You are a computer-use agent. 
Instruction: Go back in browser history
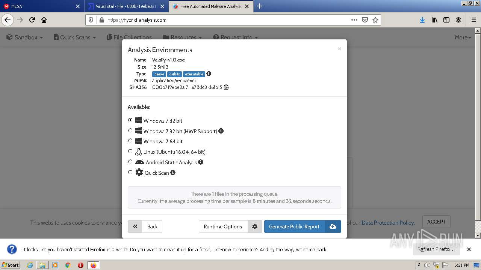[x=8, y=20]
